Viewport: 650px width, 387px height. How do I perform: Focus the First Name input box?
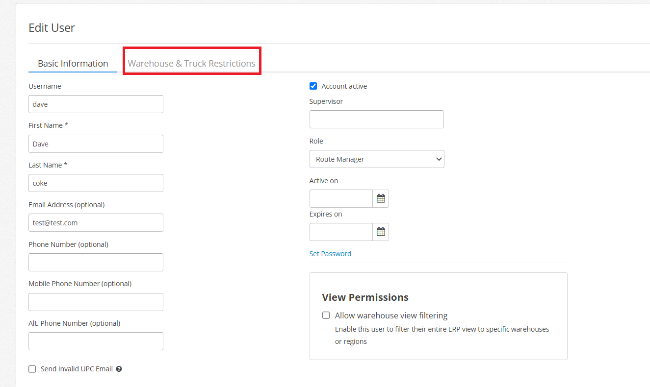[x=96, y=144]
